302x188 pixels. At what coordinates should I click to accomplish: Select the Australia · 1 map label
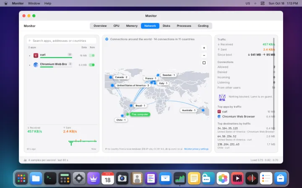point(189,110)
